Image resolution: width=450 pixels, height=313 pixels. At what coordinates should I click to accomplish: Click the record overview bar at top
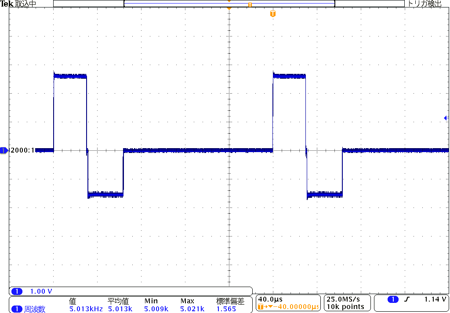[229, 4]
